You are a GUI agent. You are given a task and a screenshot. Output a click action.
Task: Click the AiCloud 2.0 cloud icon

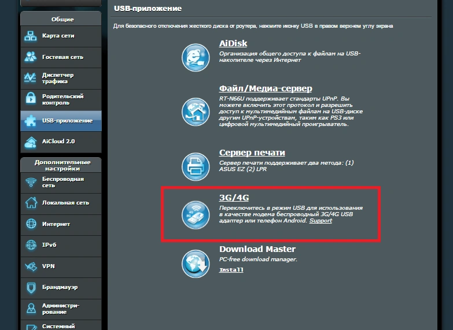click(31, 142)
